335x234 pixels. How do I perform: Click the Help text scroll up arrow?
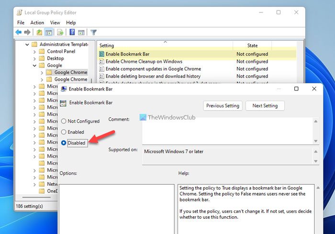318,188
